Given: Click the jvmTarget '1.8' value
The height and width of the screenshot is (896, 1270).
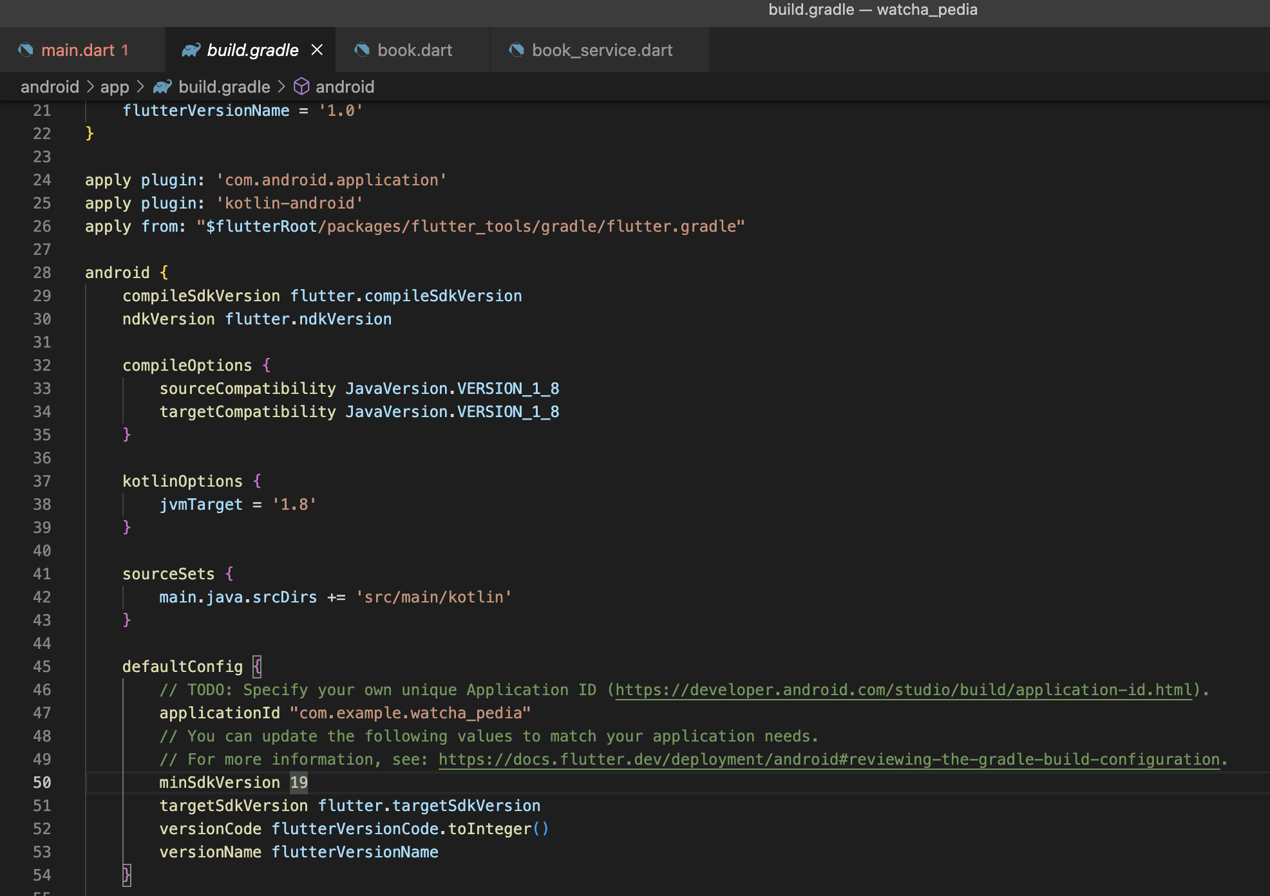Looking at the screenshot, I should pyautogui.click(x=294, y=505).
